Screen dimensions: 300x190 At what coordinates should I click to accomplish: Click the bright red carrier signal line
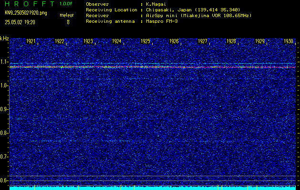tap(153, 67)
